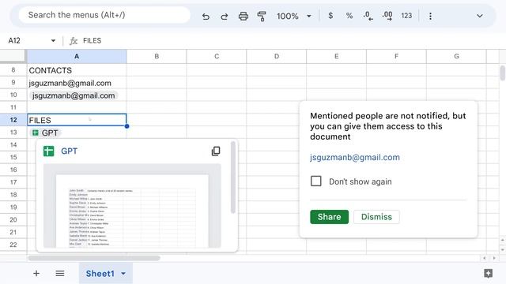Open the 100% zoom dropdown

294,16
